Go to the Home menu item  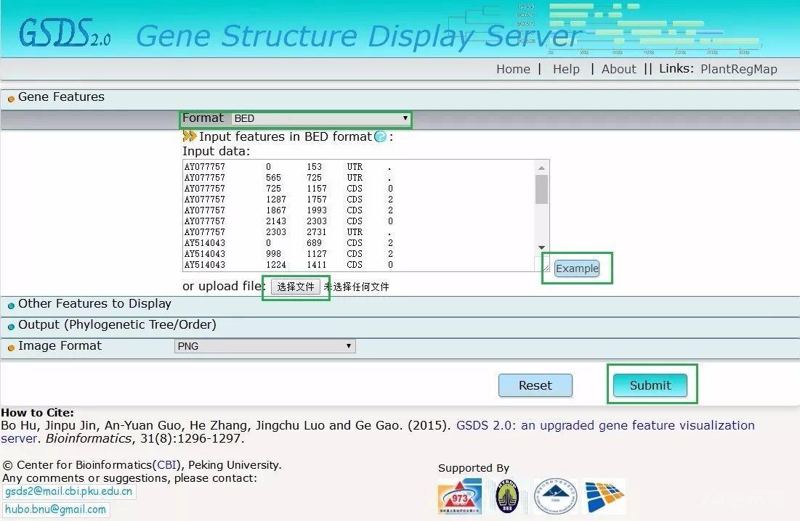[513, 69]
